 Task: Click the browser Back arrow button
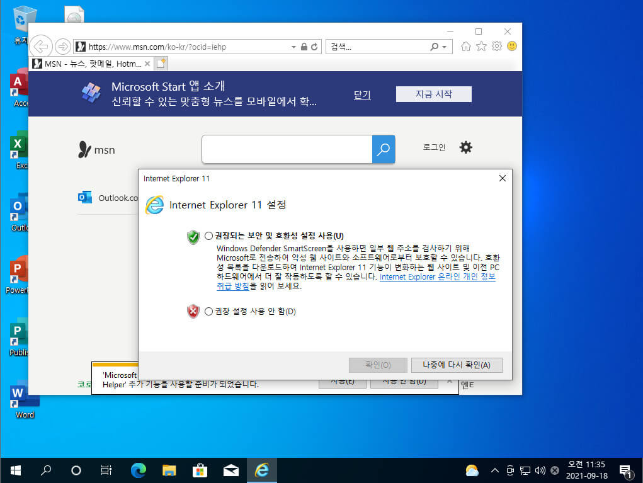click(41, 47)
